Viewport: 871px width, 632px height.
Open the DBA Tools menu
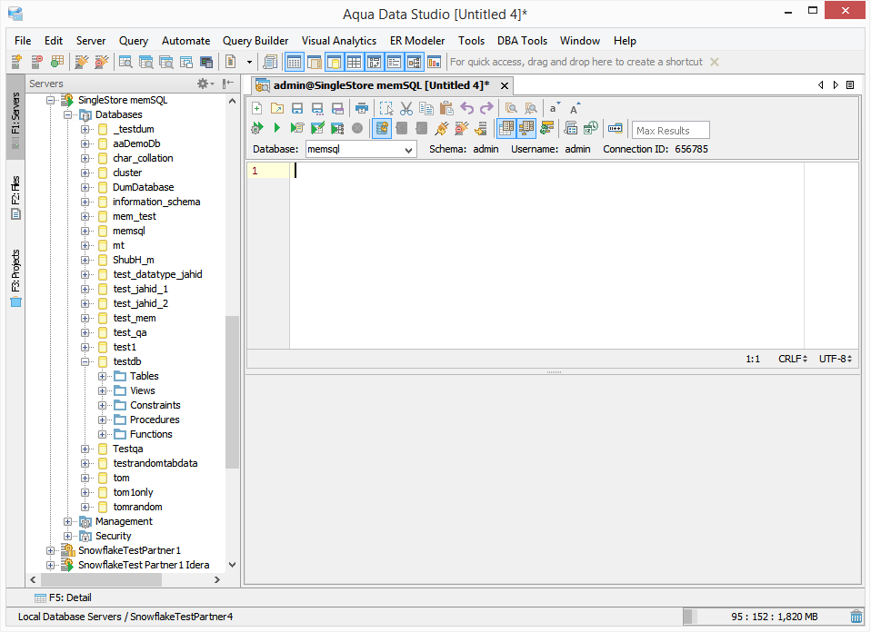tap(522, 41)
